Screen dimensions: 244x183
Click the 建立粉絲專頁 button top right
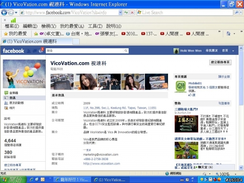pos(220,62)
